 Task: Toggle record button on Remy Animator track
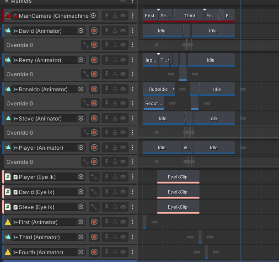coord(94,60)
